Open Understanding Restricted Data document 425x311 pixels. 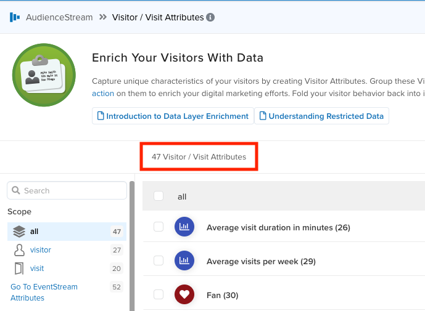pyautogui.click(x=321, y=116)
